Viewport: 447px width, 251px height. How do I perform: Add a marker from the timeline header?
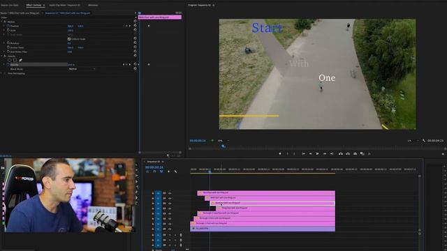tap(168, 172)
